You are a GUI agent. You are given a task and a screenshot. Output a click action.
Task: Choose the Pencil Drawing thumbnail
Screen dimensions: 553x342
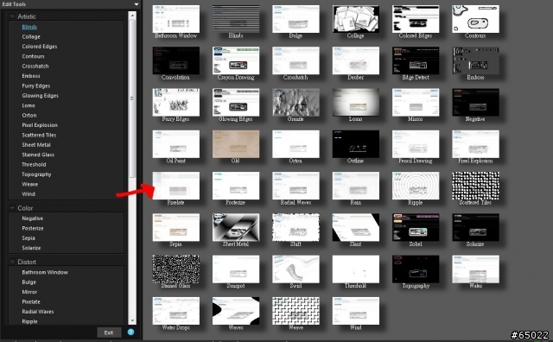[416, 144]
